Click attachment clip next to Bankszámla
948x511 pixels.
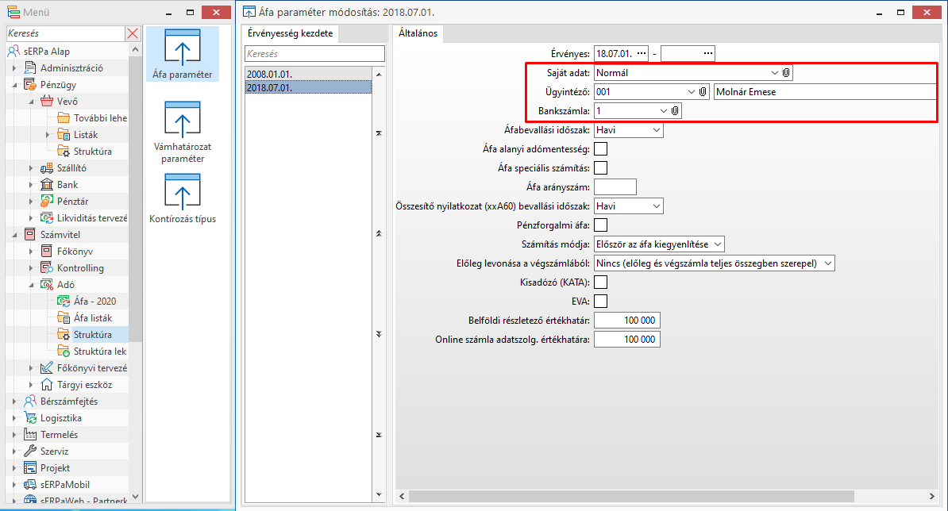point(675,111)
